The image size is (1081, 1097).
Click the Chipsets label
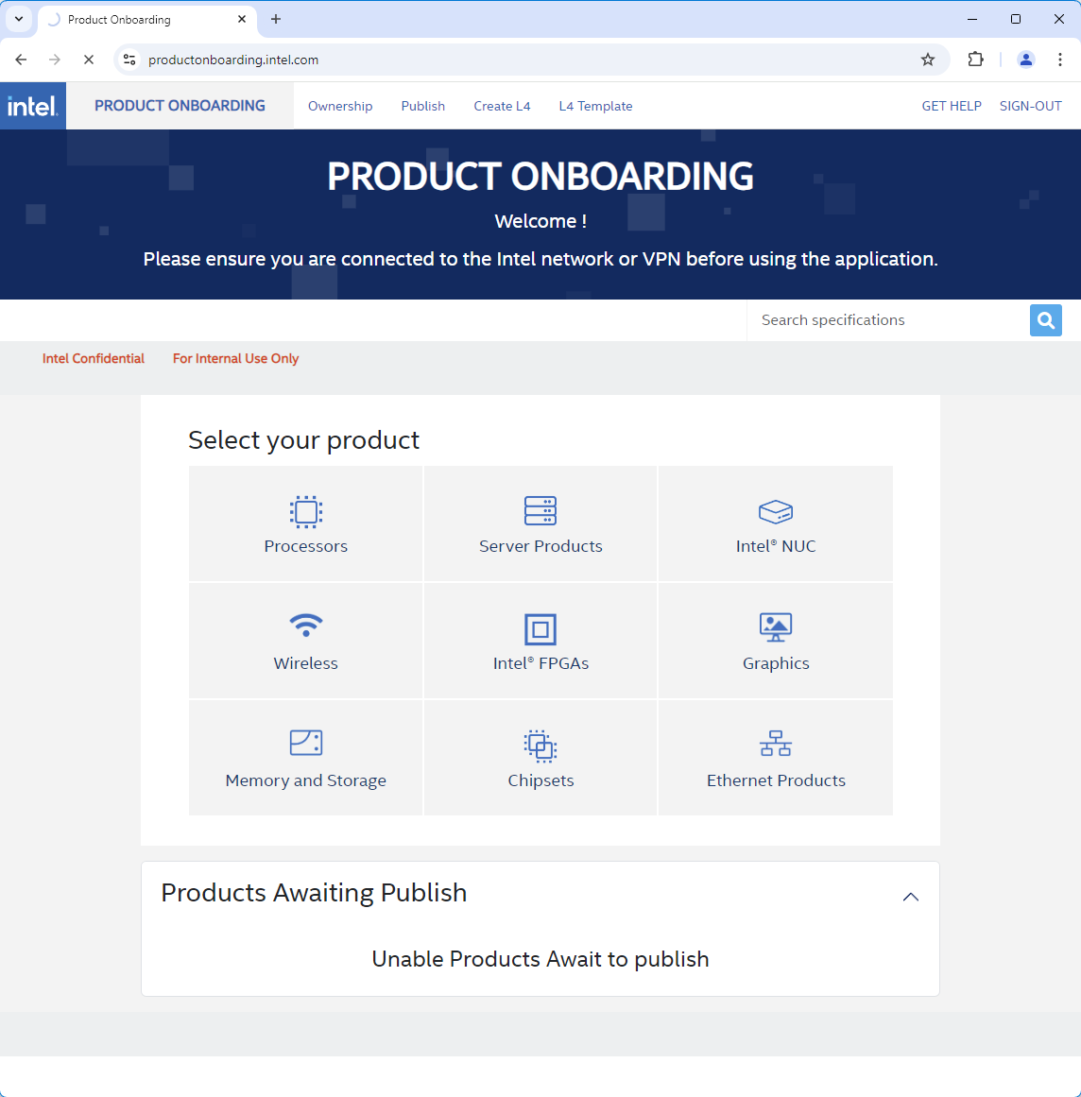point(540,780)
